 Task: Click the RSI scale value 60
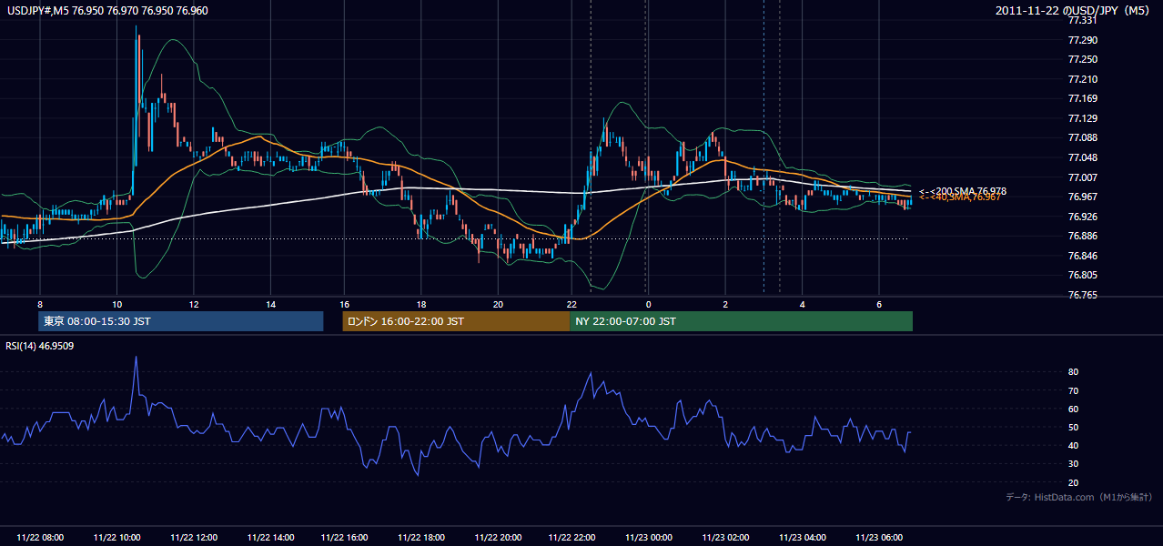[x=1074, y=409]
